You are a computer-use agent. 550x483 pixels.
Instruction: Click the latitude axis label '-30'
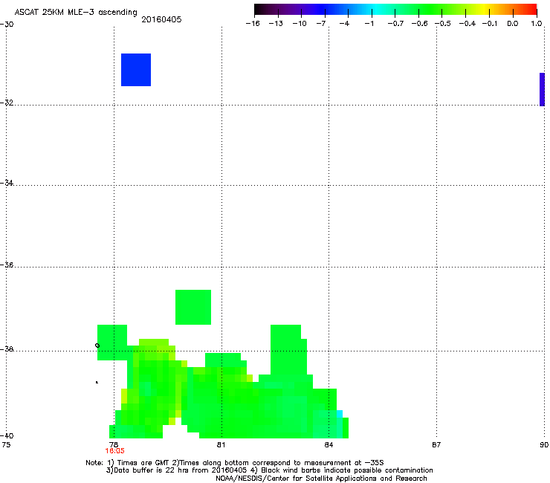point(7,25)
